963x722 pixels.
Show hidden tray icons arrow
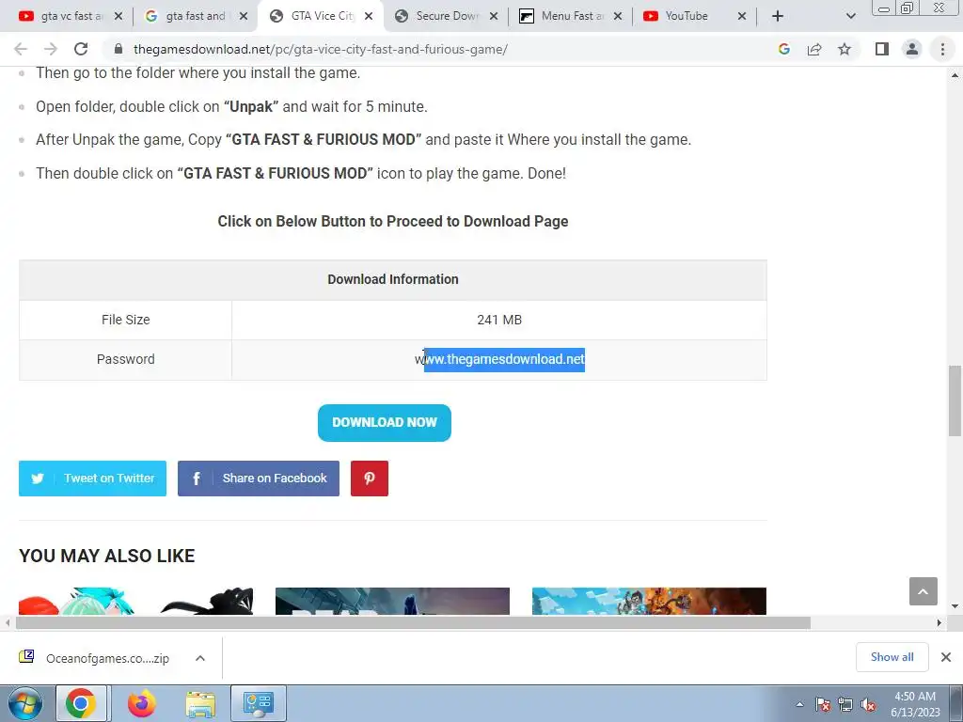(799, 704)
